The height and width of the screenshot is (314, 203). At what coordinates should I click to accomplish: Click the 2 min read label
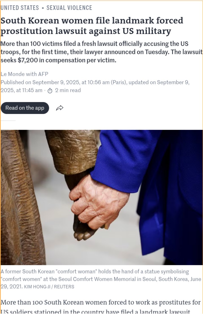pyautogui.click(x=68, y=90)
